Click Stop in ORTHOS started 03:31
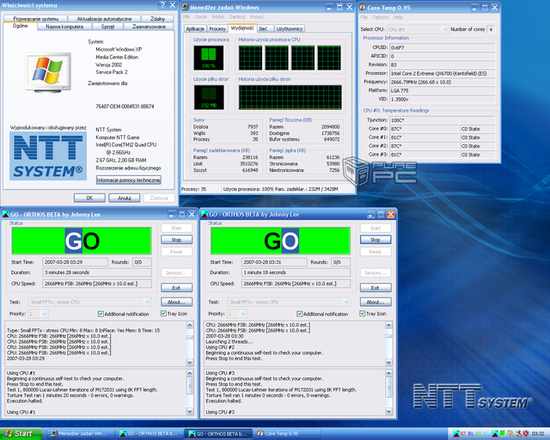The image size is (550, 440). pyautogui.click(x=376, y=240)
